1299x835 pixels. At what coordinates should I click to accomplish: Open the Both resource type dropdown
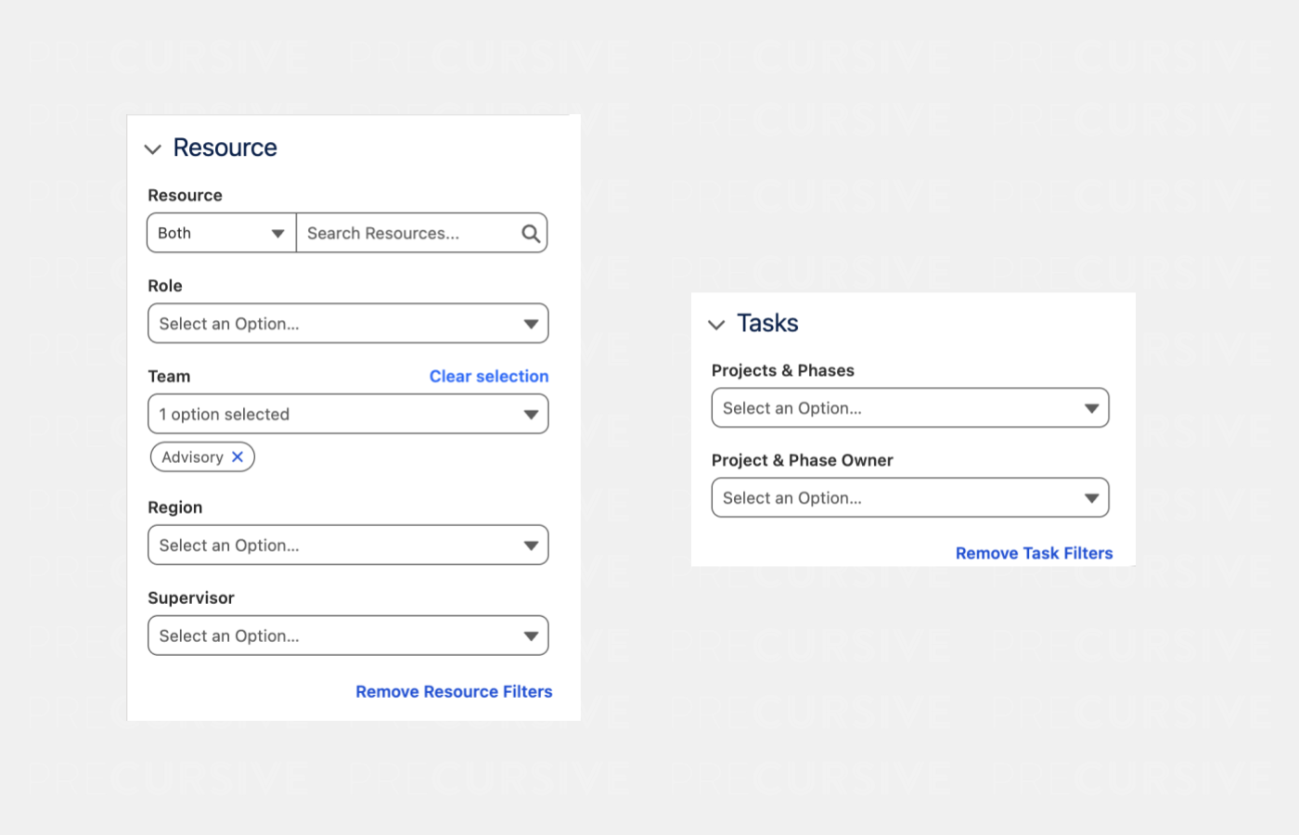[222, 233]
